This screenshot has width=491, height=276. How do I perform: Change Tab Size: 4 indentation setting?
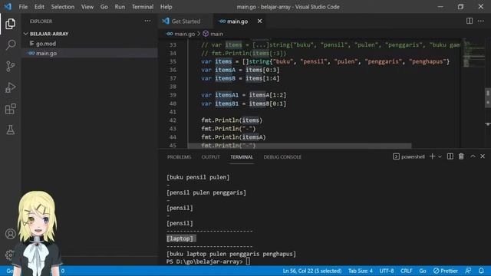coord(361,271)
